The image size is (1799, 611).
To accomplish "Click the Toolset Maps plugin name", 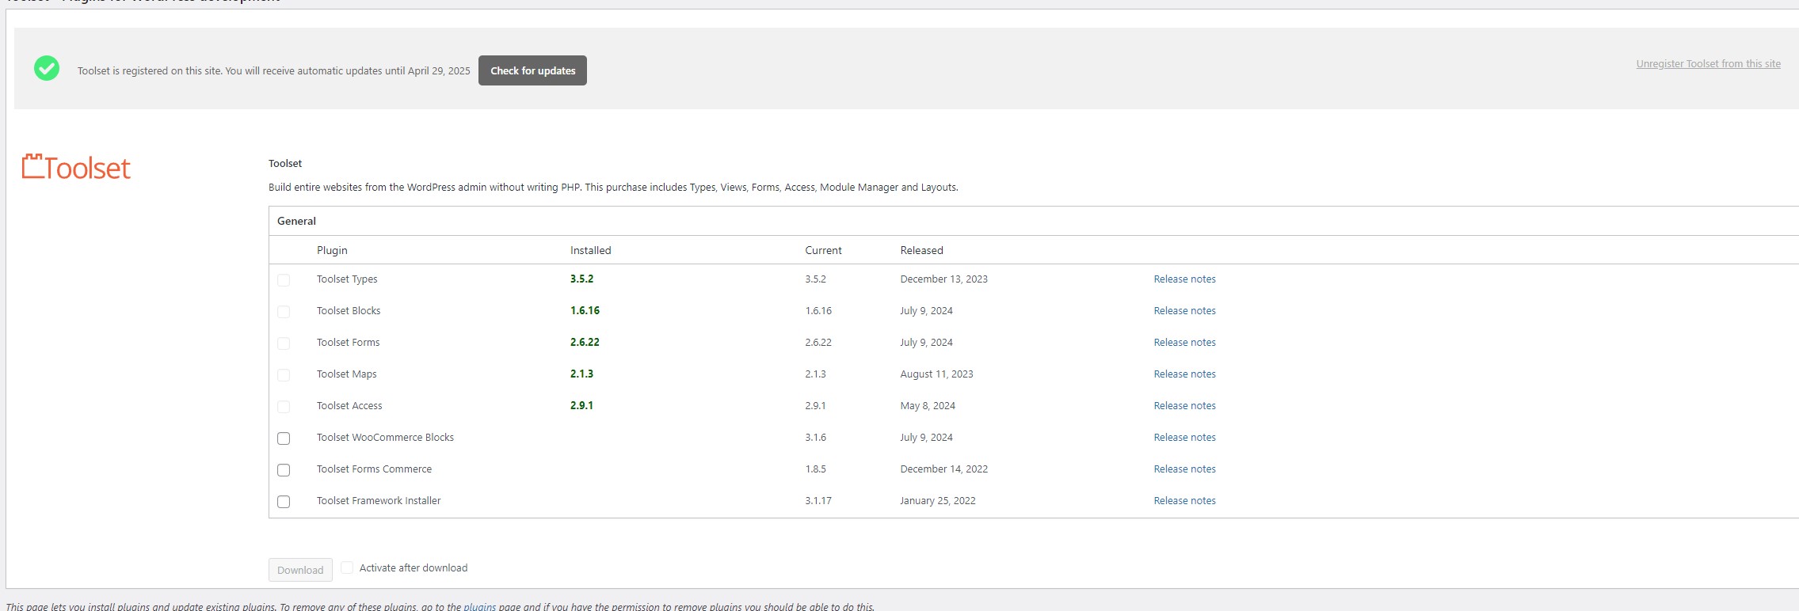I will 346,374.
